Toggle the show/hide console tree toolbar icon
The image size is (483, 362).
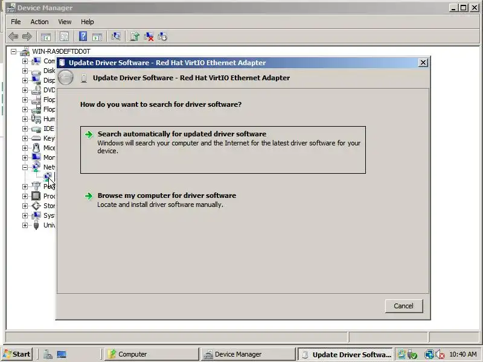click(46, 37)
